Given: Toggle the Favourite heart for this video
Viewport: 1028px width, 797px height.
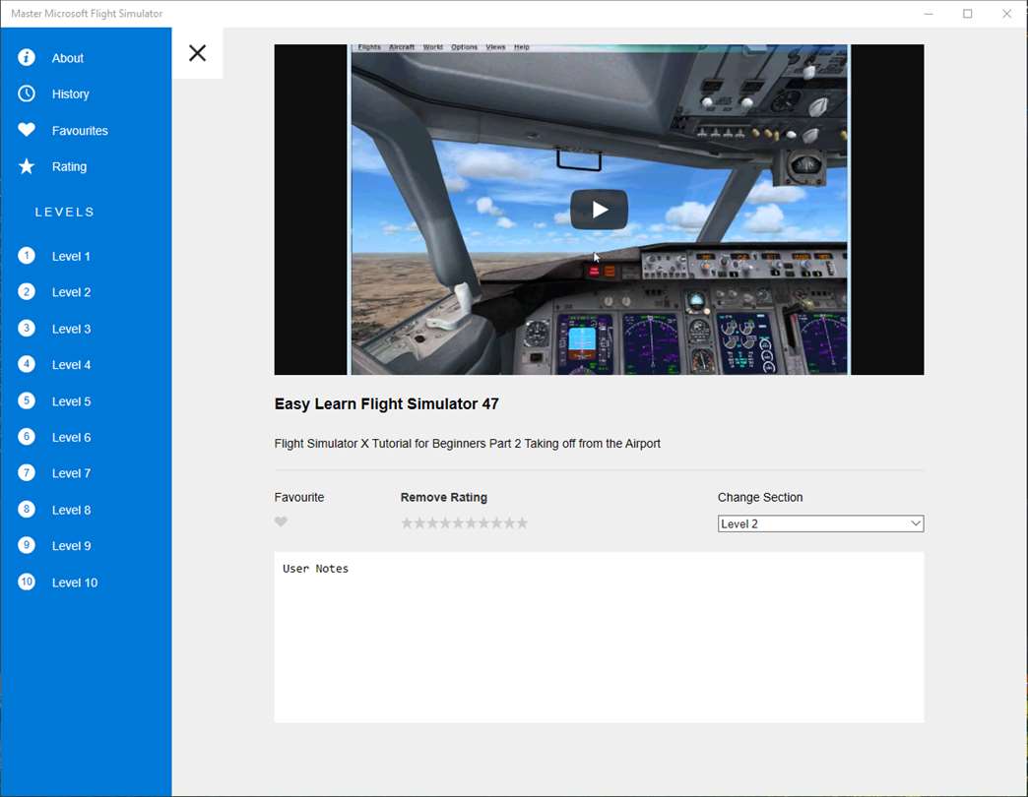Looking at the screenshot, I should click(281, 521).
